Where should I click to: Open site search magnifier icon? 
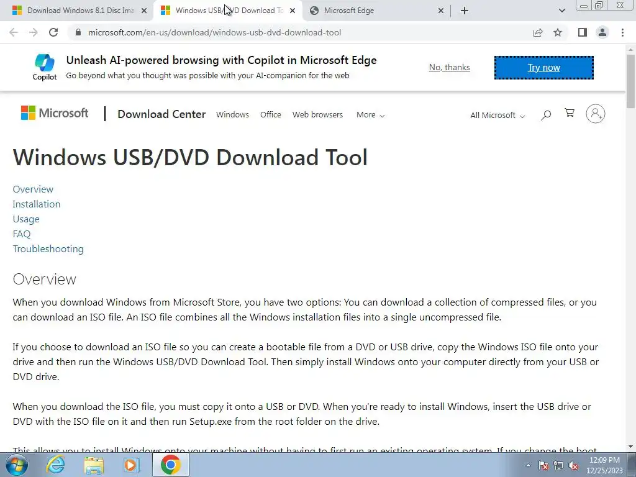[546, 115]
